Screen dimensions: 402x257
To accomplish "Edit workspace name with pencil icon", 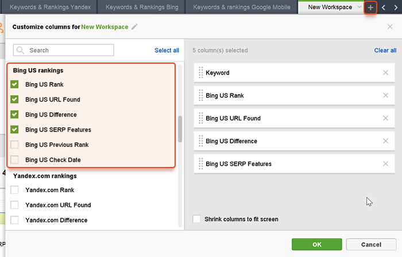I will tap(134, 26).
